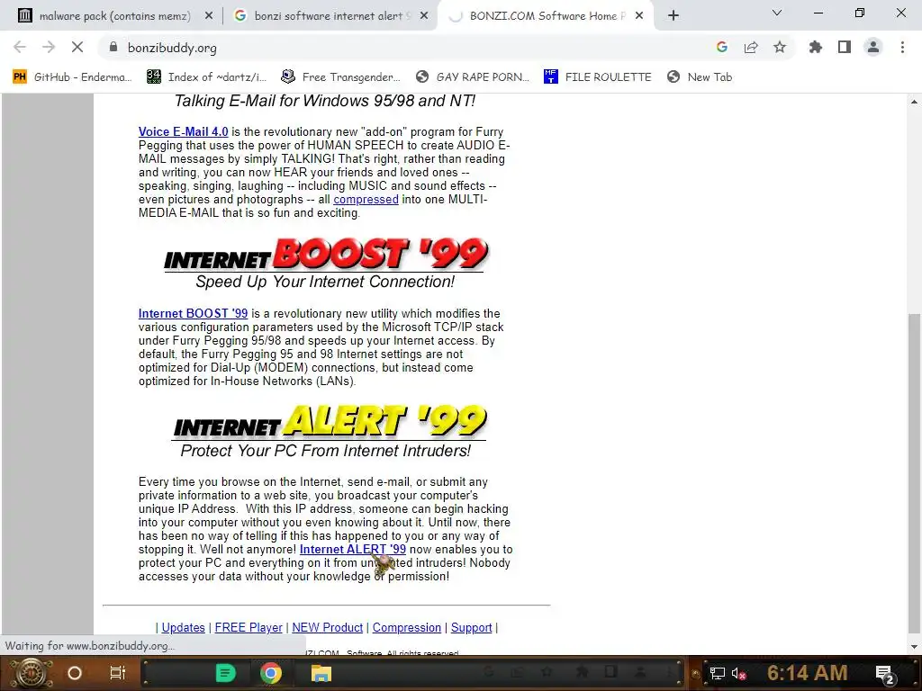Stop loading the page
Screen dimensions: 922x691
(x=77, y=47)
